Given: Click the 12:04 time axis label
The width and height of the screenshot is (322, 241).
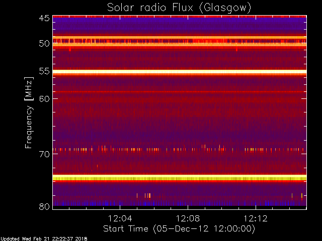Looking at the screenshot, I should (120, 218).
